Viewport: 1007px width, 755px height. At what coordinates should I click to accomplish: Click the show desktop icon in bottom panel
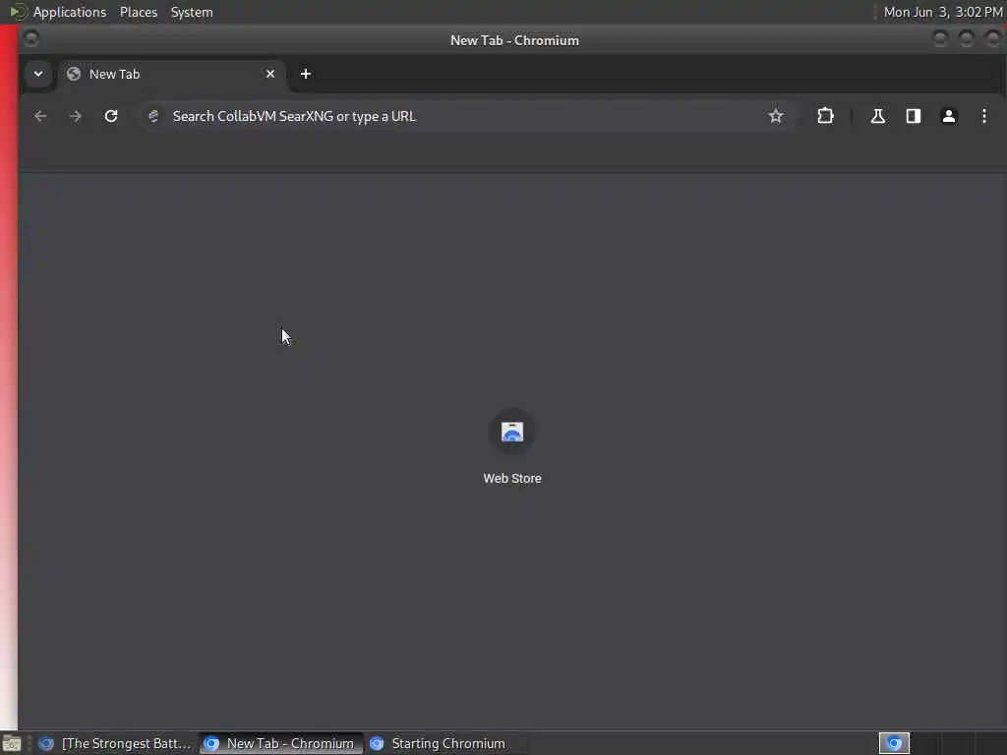click(12, 744)
